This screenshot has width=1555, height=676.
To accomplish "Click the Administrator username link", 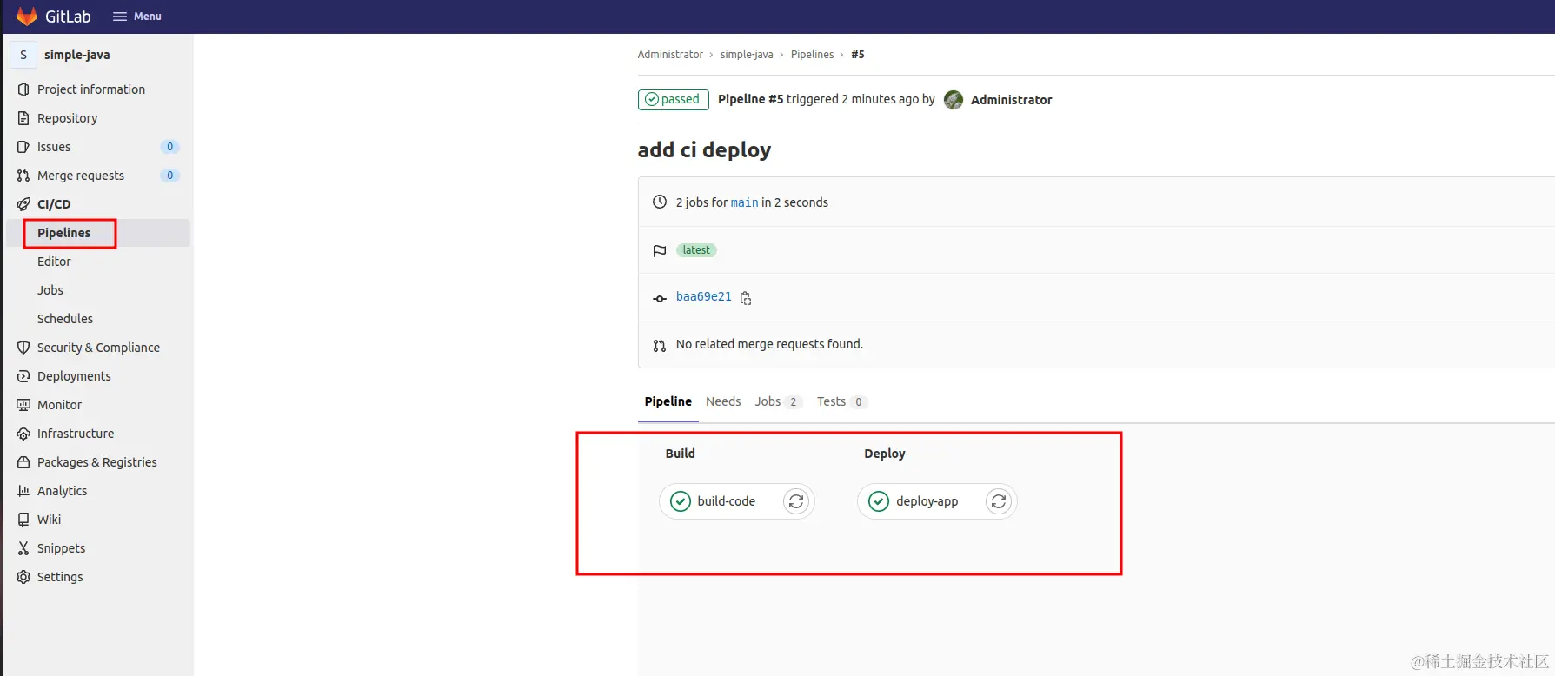I will click(1012, 100).
